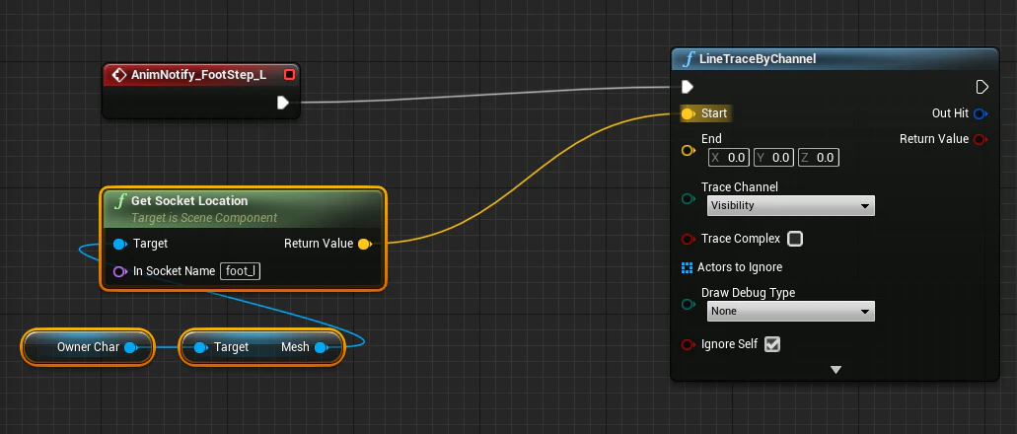The image size is (1017, 434).
Task: Click LineTraceByChannel execution output pin
Action: (981, 87)
